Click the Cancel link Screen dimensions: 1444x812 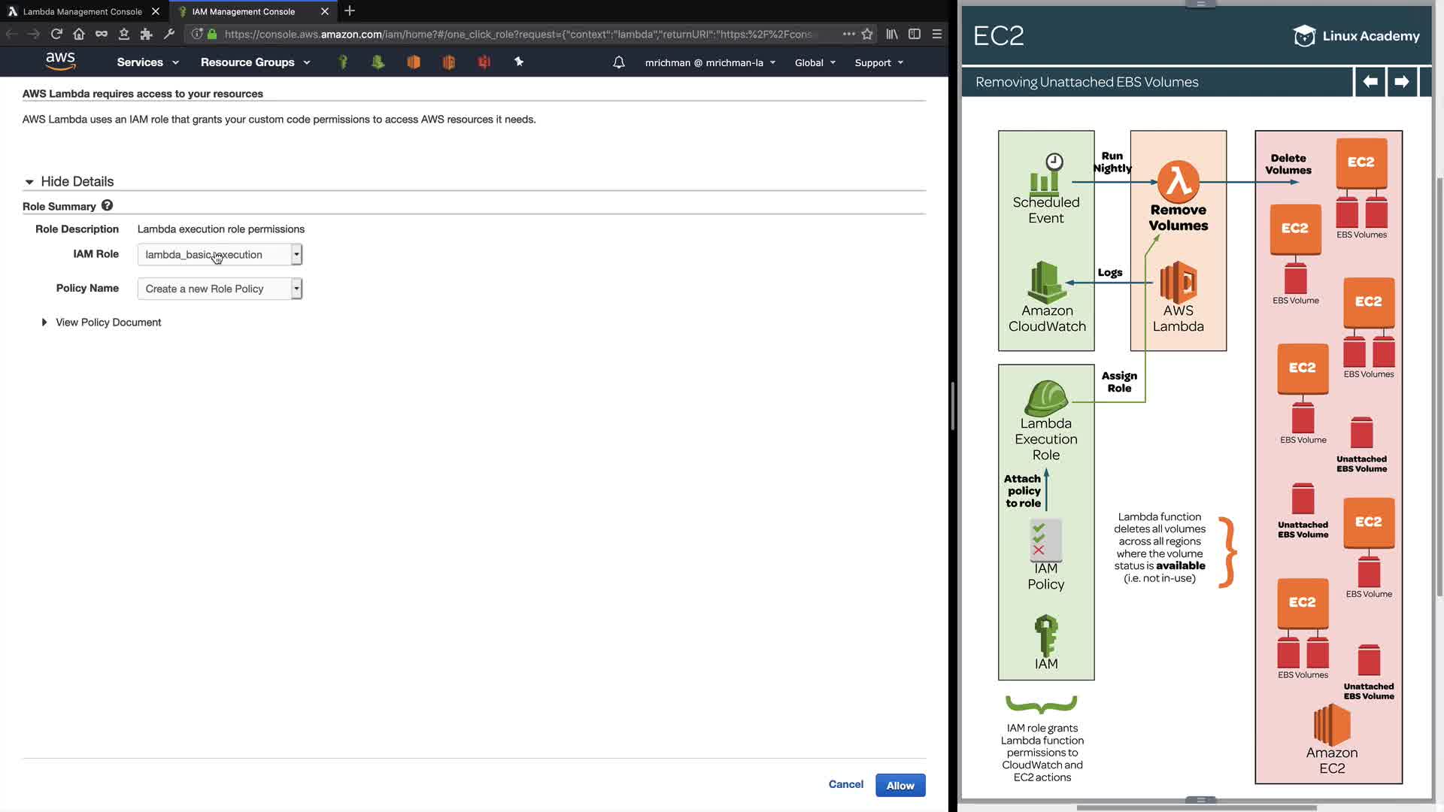coord(845,784)
